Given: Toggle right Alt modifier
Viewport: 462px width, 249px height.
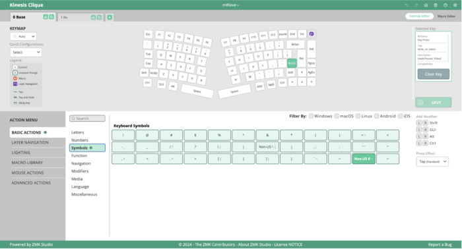Looking at the screenshot, I should point(425,136).
